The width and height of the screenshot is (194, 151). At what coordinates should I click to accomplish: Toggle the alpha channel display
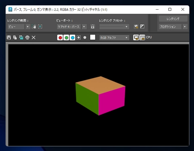pos(79,38)
